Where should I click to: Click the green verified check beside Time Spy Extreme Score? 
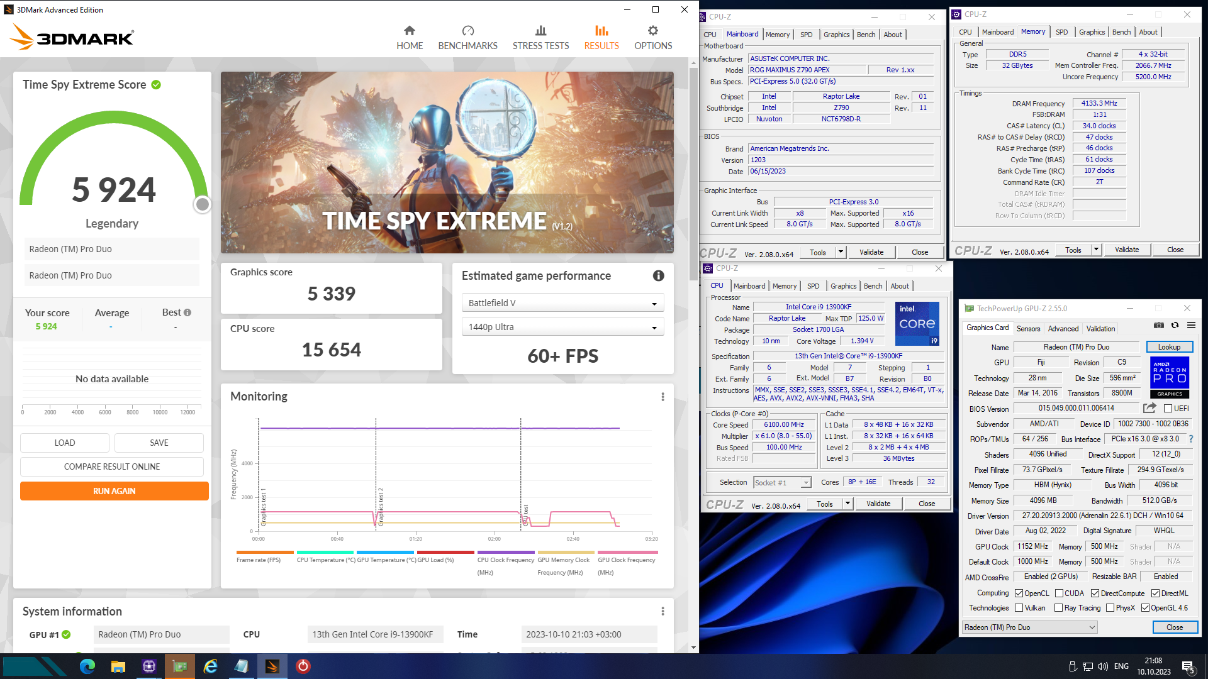tap(156, 84)
